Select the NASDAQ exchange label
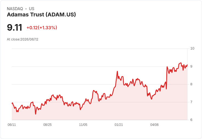Image resolution: width=202 pixels, height=139 pixels. (x=15, y=9)
